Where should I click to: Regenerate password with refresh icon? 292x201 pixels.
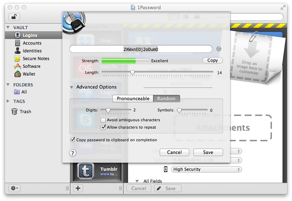pyautogui.click(x=219, y=49)
